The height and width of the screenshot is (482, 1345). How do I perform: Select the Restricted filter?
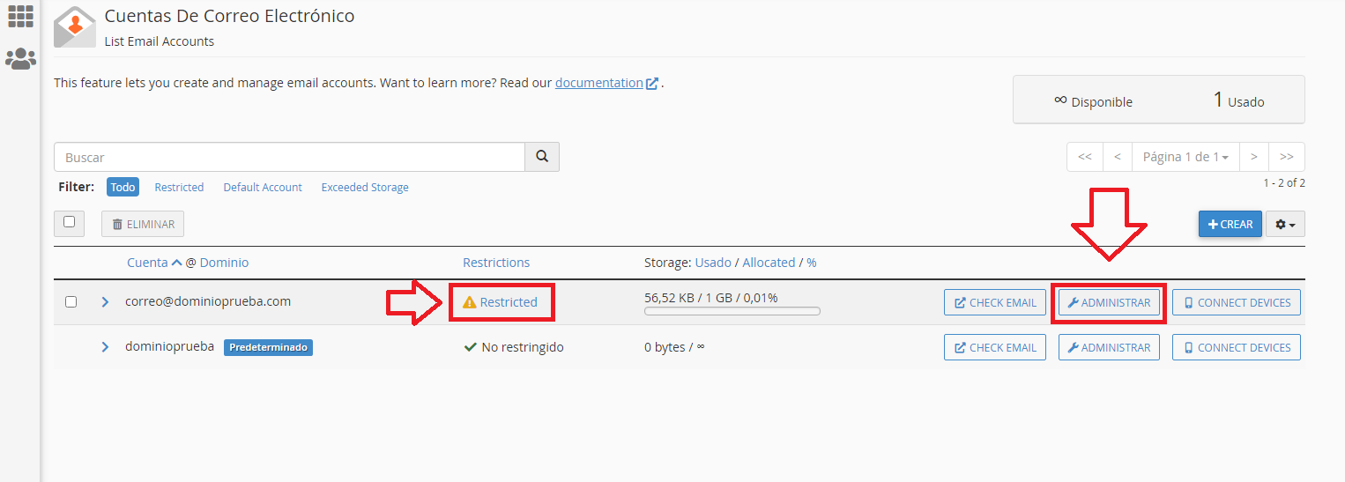click(x=179, y=187)
